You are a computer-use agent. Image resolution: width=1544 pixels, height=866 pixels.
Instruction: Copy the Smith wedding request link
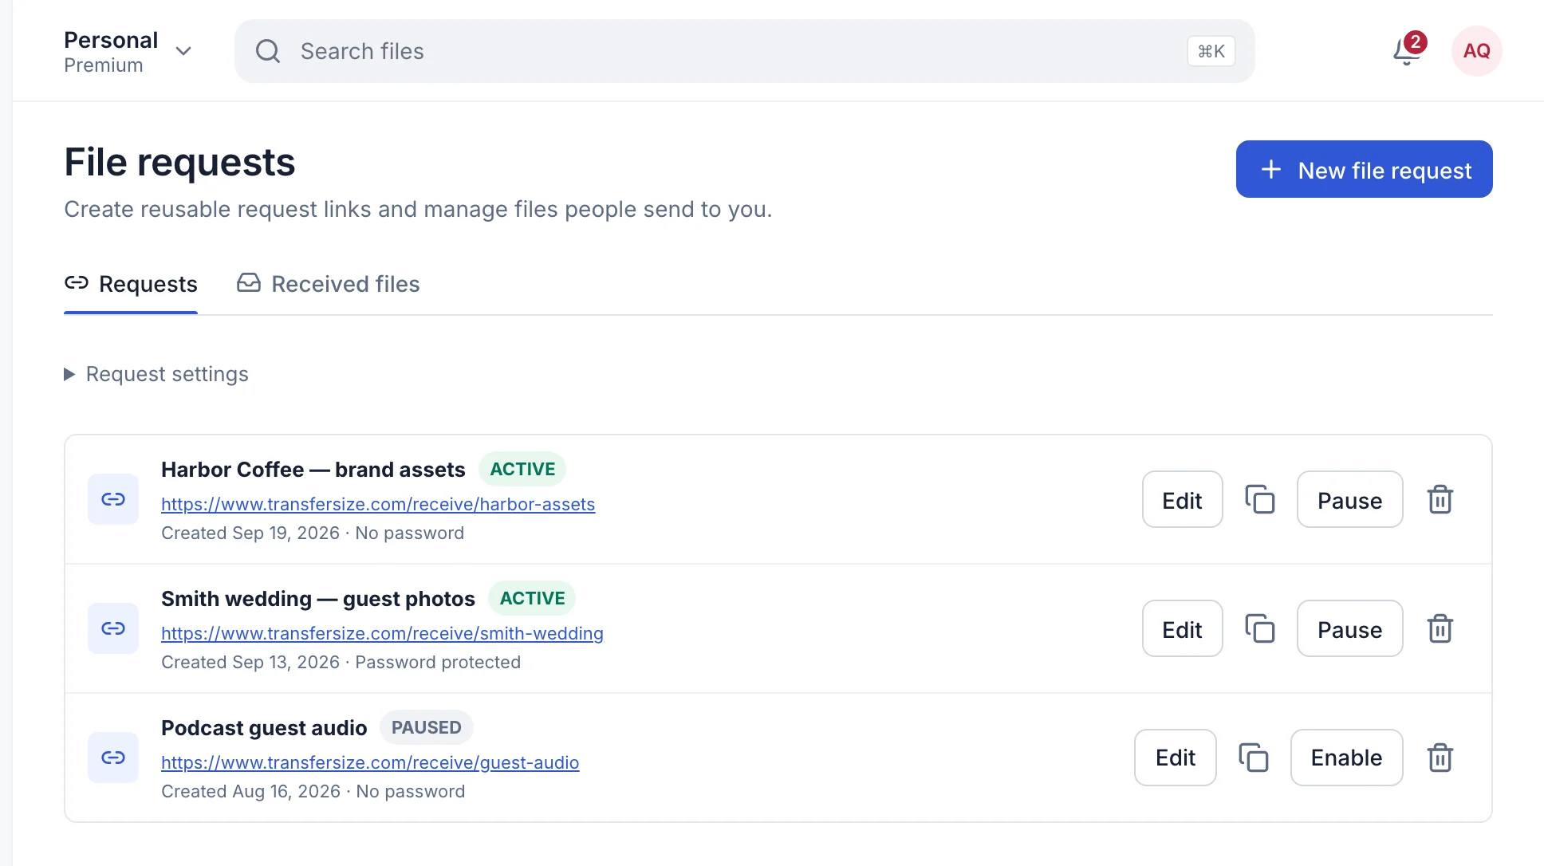(1260, 628)
